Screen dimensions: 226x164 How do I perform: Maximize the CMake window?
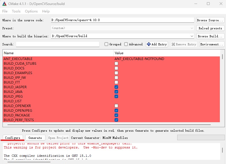(x=208, y=4)
